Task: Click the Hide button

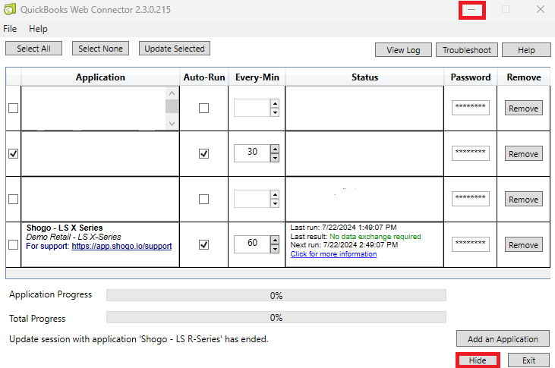Action: (478, 360)
